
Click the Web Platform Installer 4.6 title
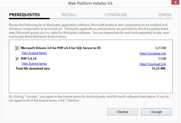(90, 3)
